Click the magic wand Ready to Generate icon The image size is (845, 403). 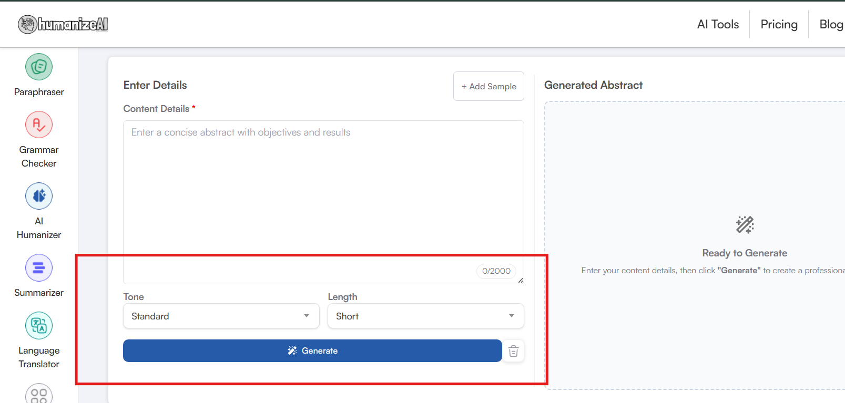click(745, 225)
